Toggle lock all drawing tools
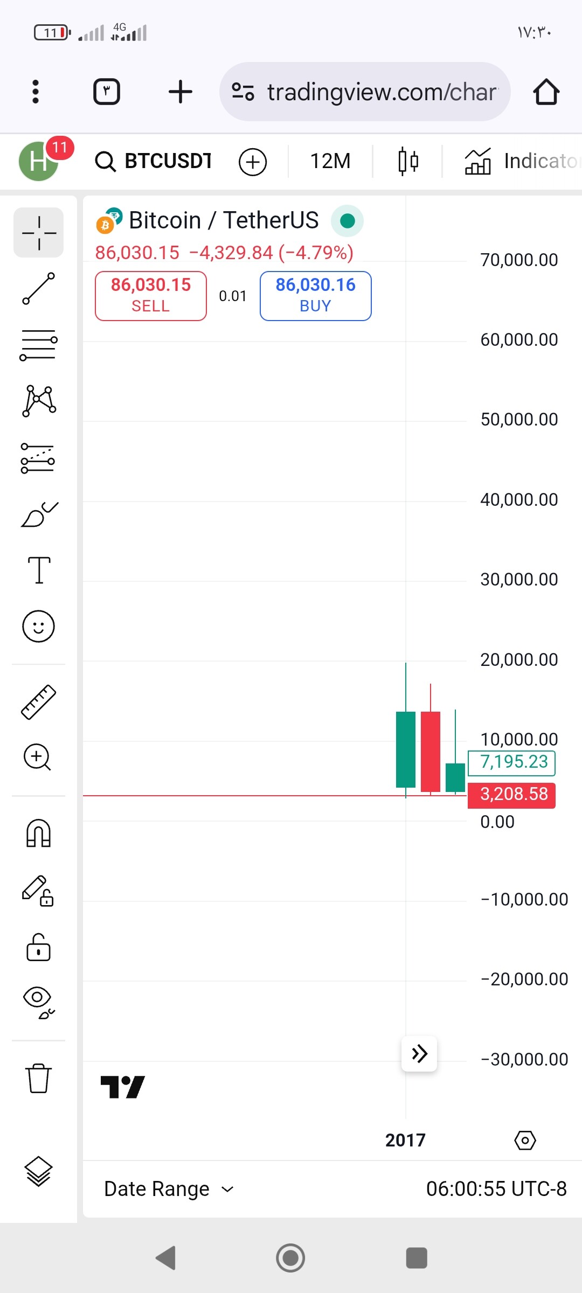 coord(38,947)
